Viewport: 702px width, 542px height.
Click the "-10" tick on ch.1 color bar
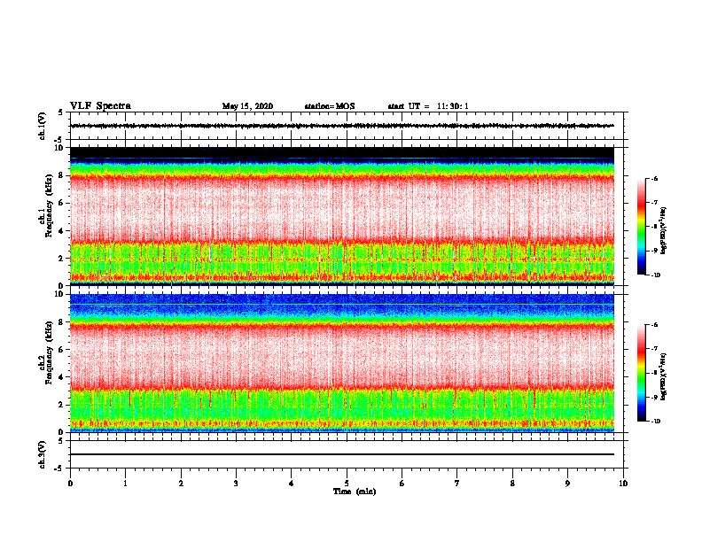point(655,275)
